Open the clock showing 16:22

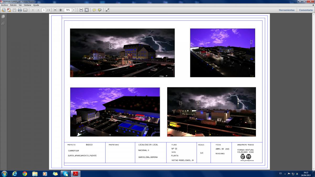[306, 174]
